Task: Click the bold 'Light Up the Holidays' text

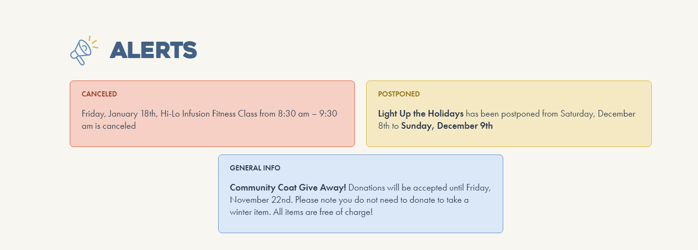Action: point(420,114)
